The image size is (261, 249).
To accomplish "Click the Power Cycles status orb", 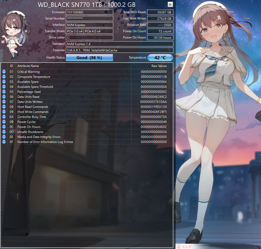I will click(4, 122).
